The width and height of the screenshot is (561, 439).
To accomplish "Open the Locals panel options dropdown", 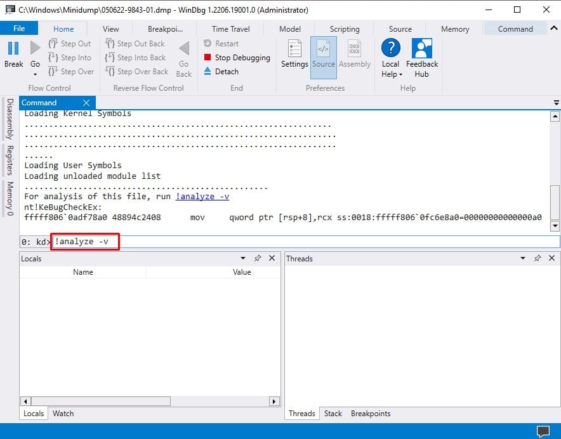I will pyautogui.click(x=243, y=258).
